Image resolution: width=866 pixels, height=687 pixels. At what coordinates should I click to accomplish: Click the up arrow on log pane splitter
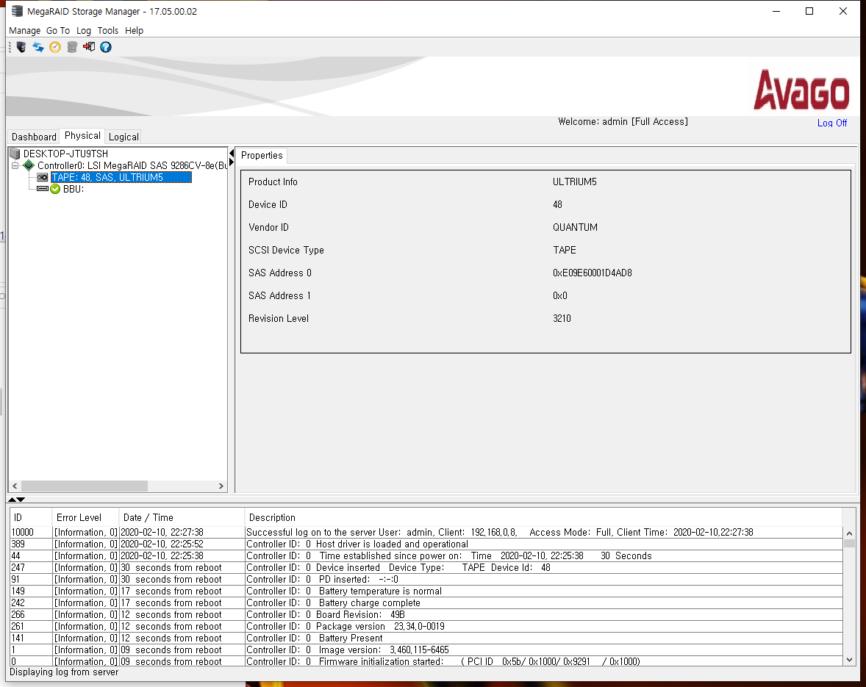click(x=12, y=500)
